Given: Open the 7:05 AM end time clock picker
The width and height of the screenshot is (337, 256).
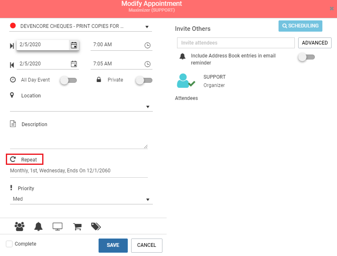Looking at the screenshot, I should pyautogui.click(x=147, y=64).
